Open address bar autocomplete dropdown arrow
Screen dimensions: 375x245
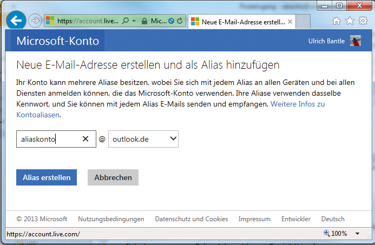(134, 21)
